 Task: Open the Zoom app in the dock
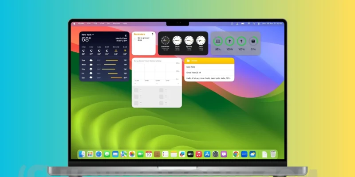tap(245, 154)
